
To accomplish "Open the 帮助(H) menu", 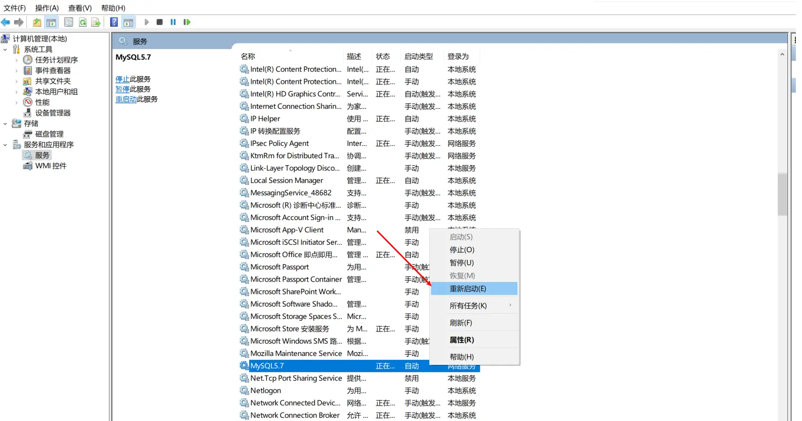I will pyautogui.click(x=113, y=8).
